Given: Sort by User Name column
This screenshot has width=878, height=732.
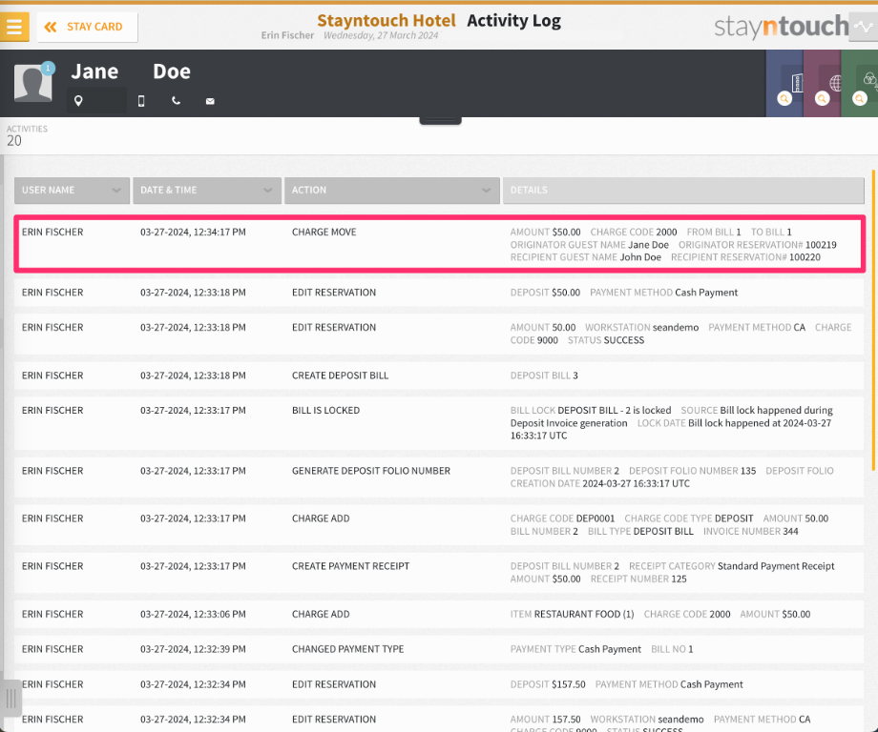Looking at the screenshot, I should [72, 190].
